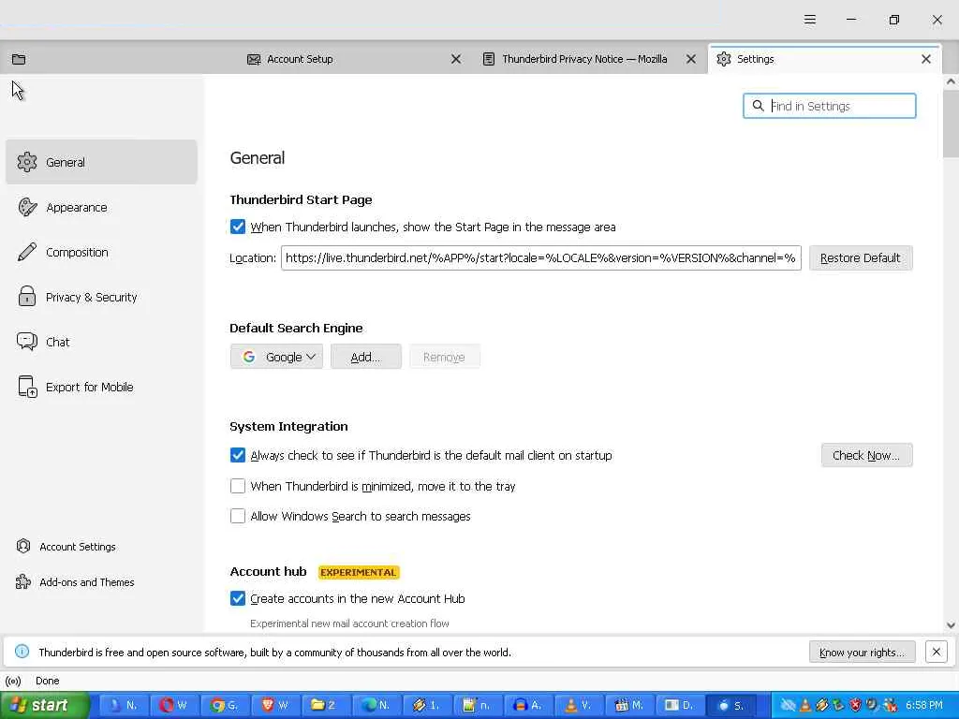Click the taskbar clock showing 6:58 PM
Screen dimensions: 959x719
924,705
